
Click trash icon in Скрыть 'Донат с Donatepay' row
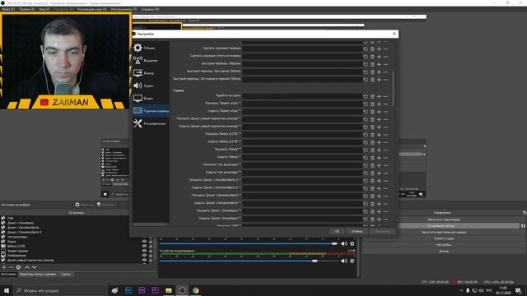pos(372,220)
